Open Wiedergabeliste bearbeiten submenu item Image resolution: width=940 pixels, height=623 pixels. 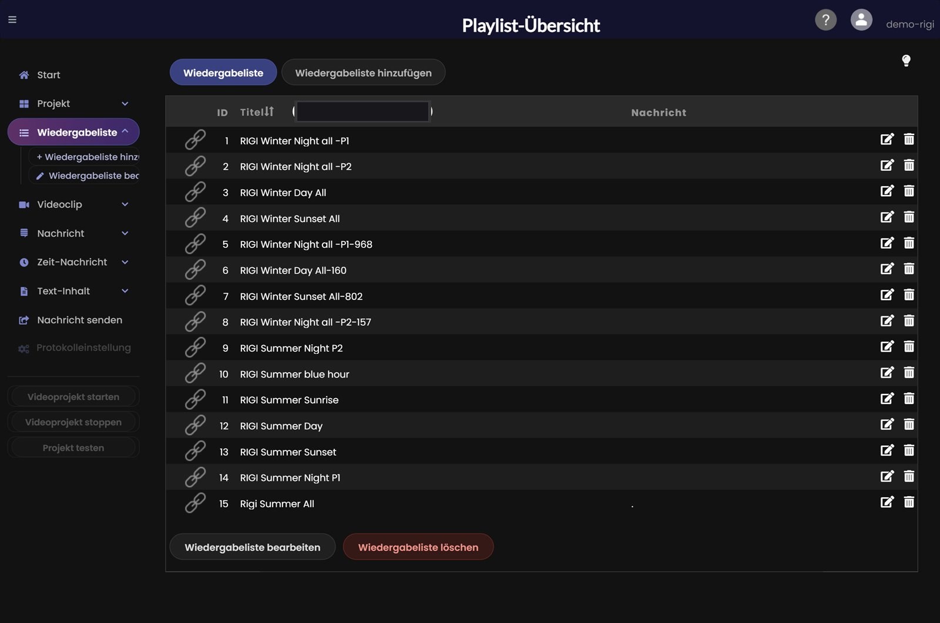point(85,176)
